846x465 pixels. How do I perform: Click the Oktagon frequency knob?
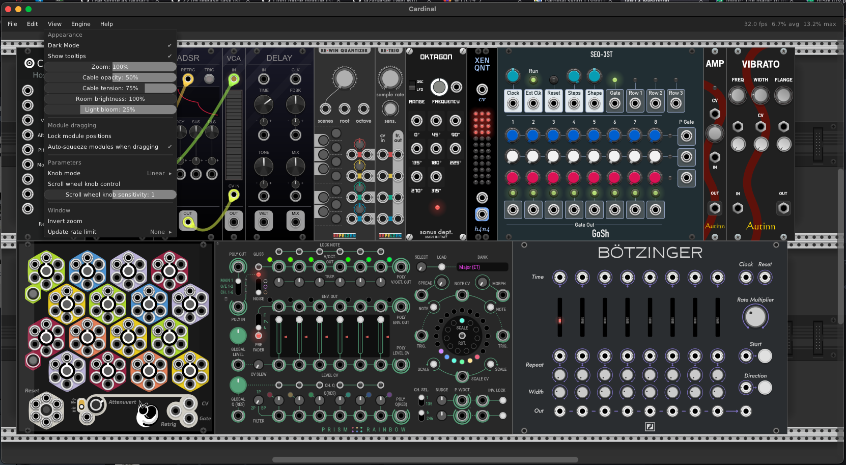[439, 87]
